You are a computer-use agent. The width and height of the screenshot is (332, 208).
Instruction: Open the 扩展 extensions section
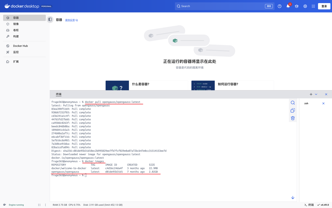pos(16,61)
